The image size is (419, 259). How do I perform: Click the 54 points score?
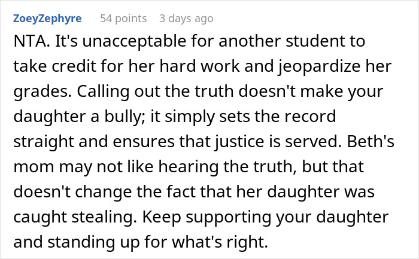123,19
